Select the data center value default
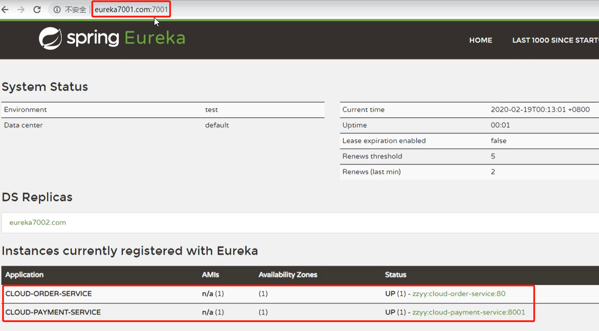Image resolution: width=599 pixels, height=331 pixels. (x=217, y=125)
